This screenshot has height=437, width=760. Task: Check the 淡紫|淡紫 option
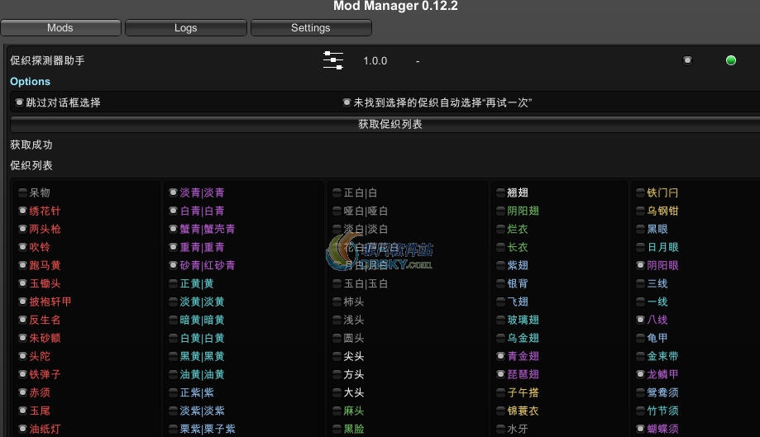pyautogui.click(x=173, y=411)
